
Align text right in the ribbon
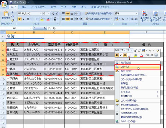click(72, 19)
